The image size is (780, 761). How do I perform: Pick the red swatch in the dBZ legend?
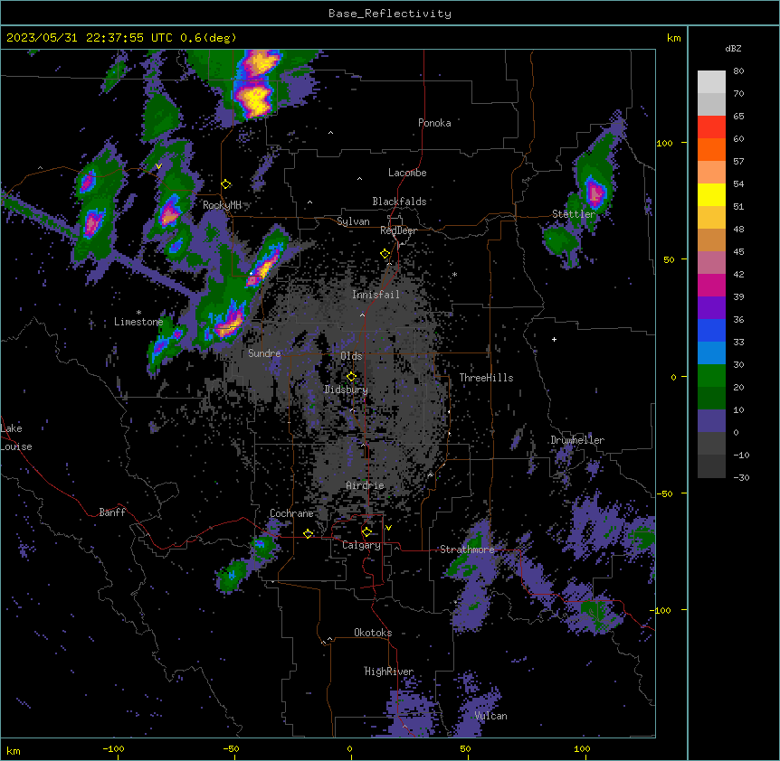point(711,127)
